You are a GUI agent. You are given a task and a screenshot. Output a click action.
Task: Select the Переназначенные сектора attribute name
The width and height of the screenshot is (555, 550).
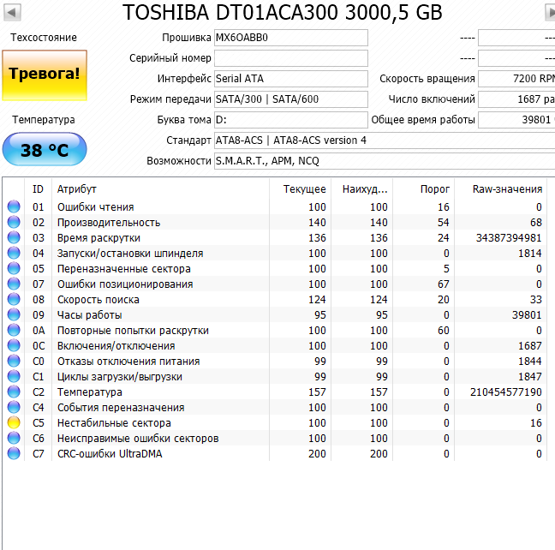tap(124, 269)
